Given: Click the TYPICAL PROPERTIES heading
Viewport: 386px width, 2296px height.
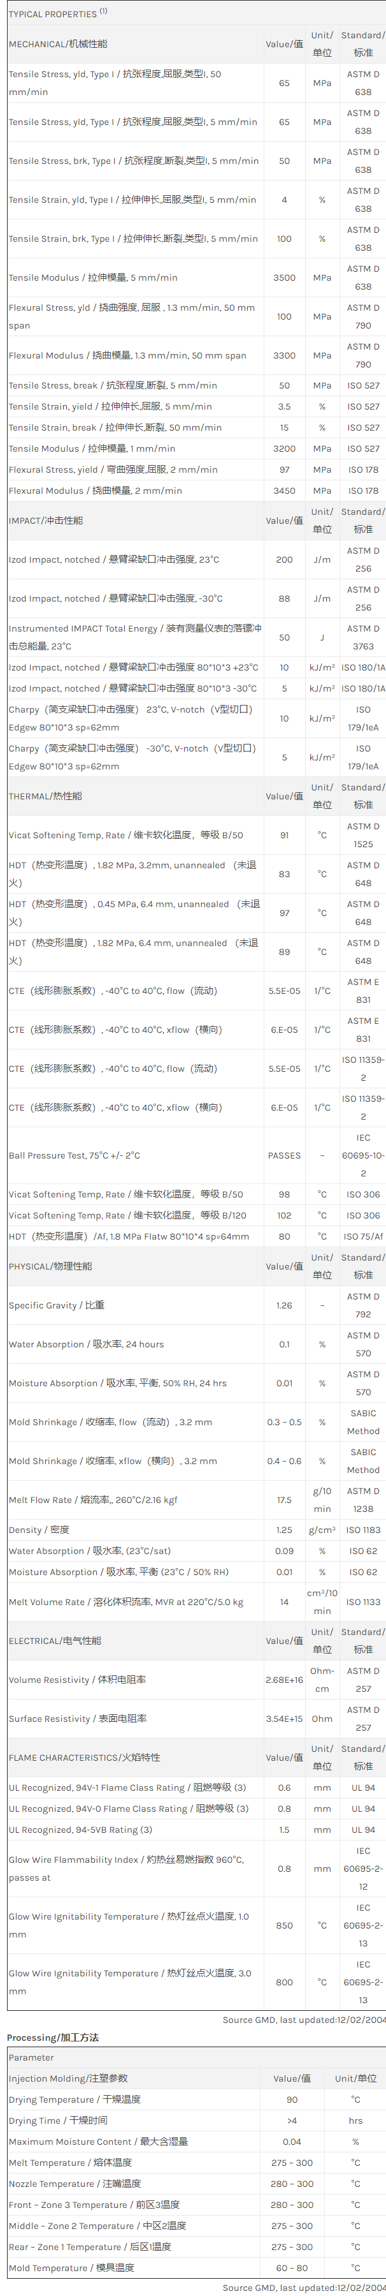Looking at the screenshot, I should (x=52, y=14).
